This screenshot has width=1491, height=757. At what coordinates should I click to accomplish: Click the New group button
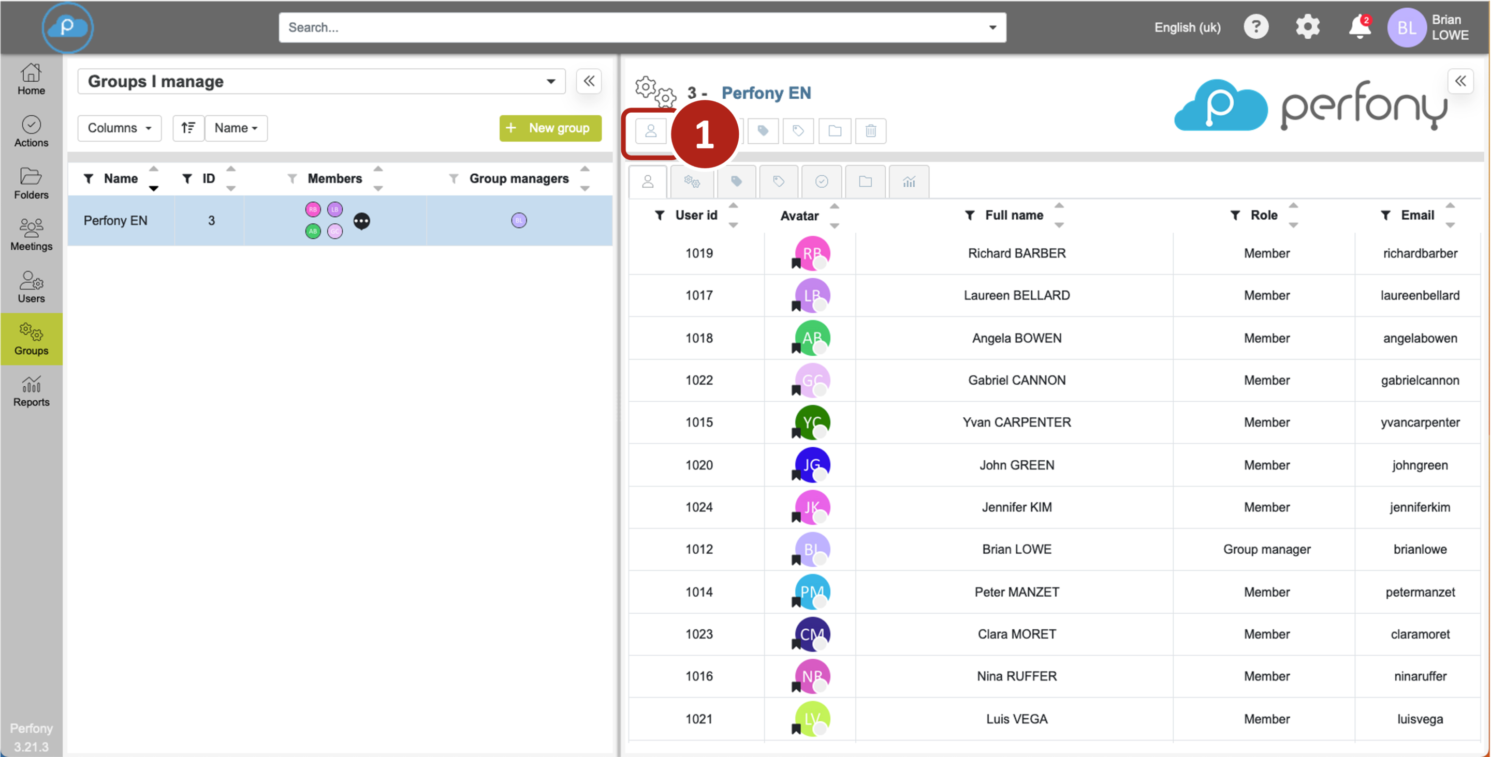[550, 128]
